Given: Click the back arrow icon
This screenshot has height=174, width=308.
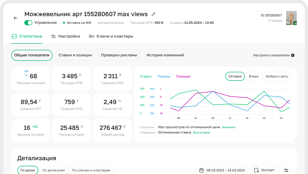Looking at the screenshot, I should tap(16, 18).
